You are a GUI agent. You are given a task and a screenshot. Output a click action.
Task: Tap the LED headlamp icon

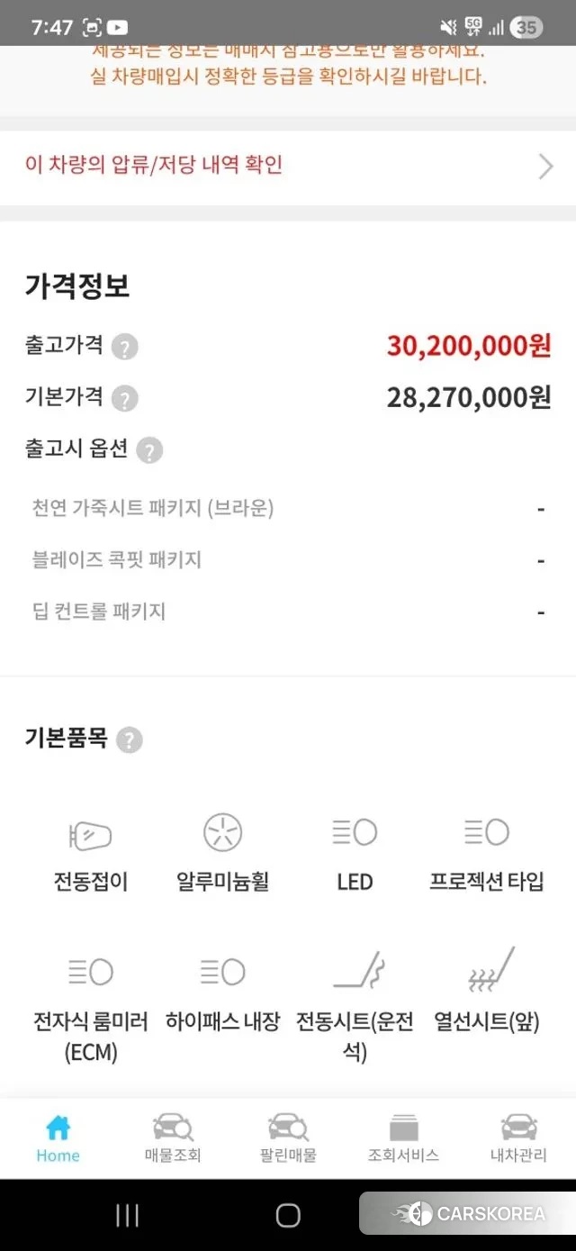[x=355, y=833]
